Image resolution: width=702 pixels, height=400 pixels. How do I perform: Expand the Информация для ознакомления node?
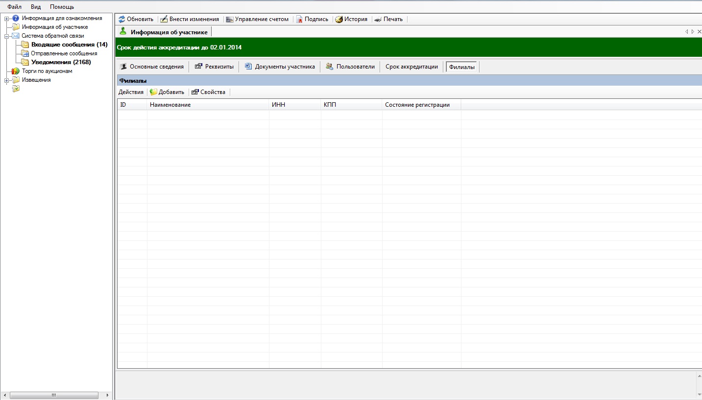[6, 19]
